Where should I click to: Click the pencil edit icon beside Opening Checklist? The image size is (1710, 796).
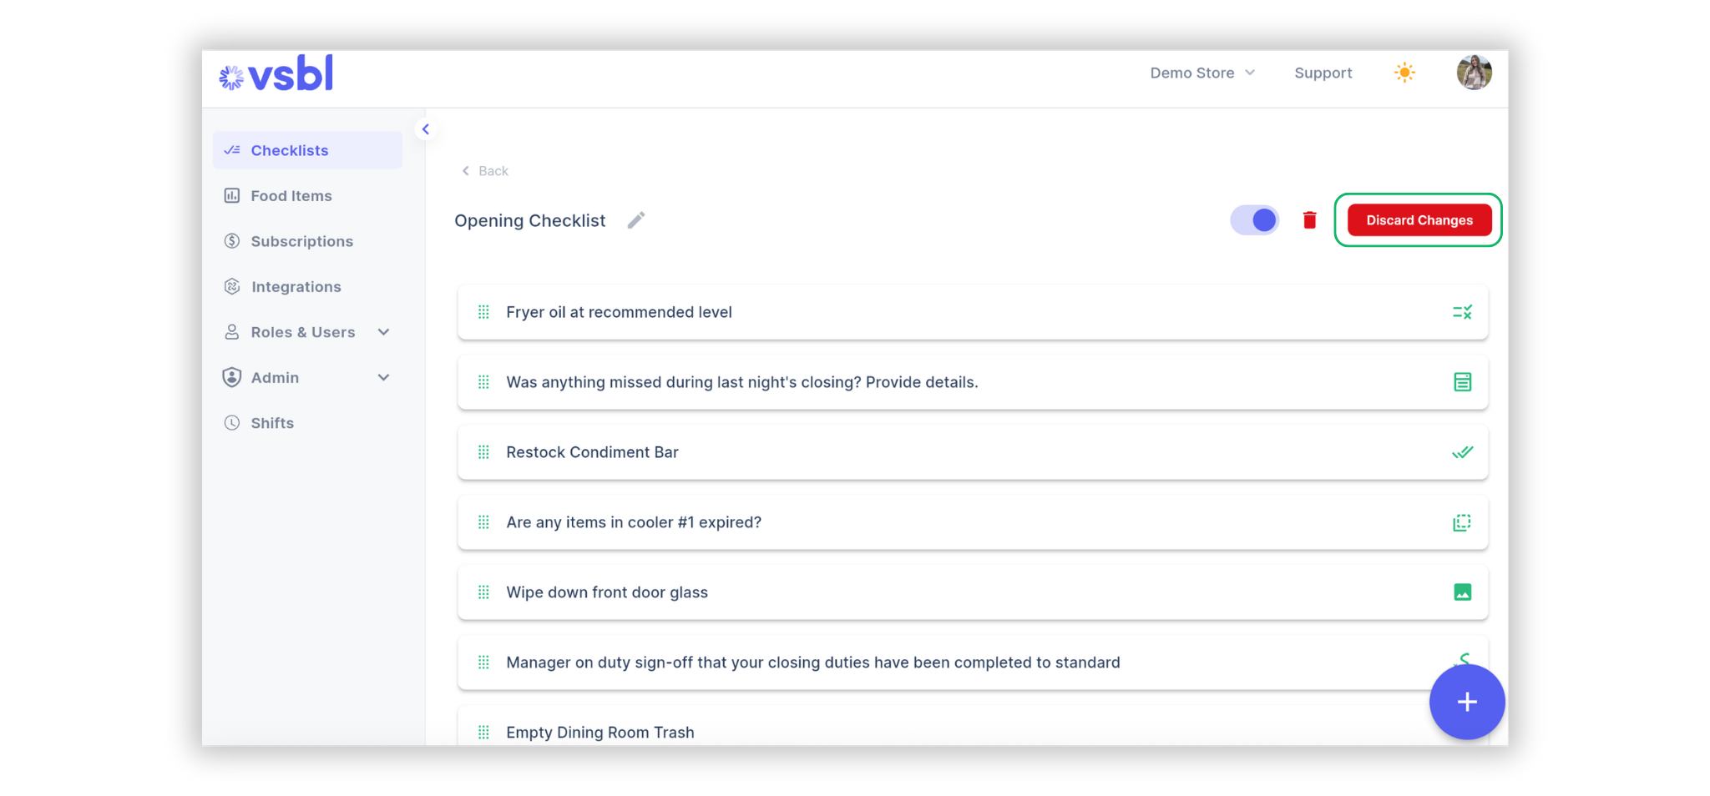[635, 219]
